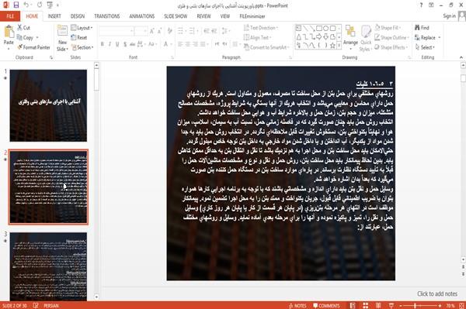This screenshot has width=466, height=309.
Task: Open the Section dropdown menu
Action: pos(82,47)
